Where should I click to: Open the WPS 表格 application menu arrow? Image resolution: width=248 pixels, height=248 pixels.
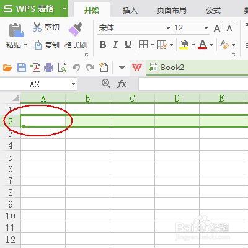point(64,9)
